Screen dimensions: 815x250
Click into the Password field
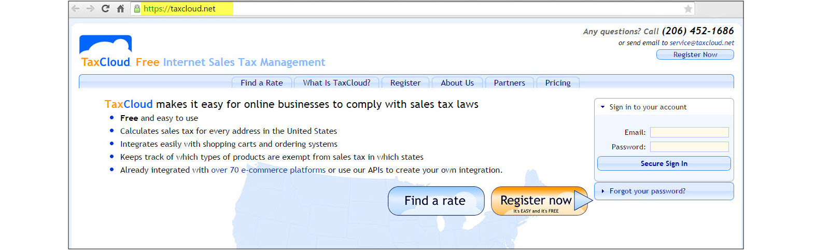click(x=690, y=147)
